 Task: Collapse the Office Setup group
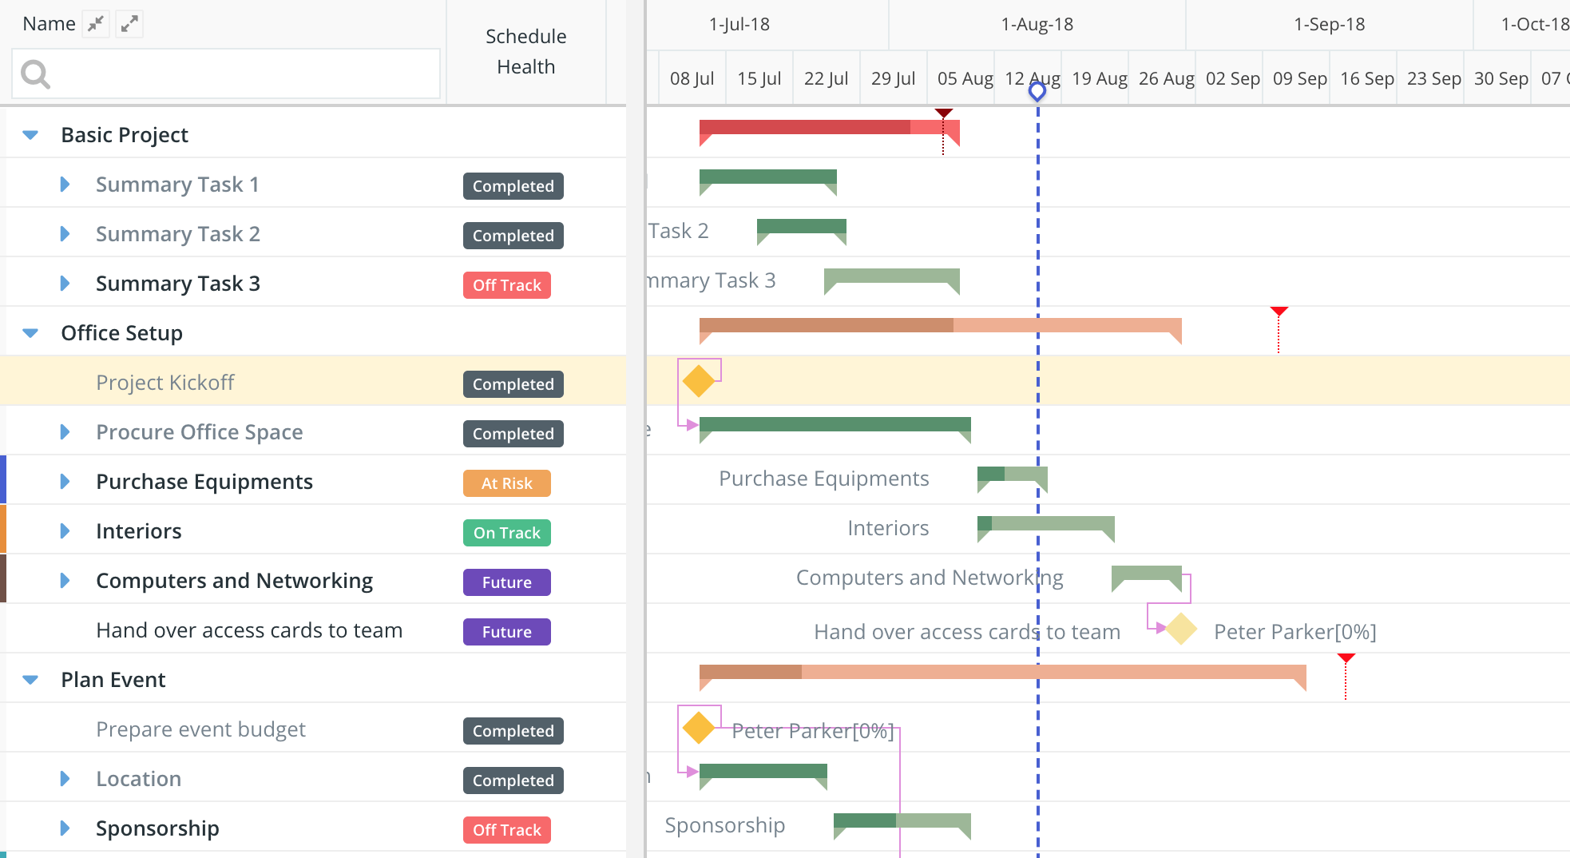click(x=30, y=333)
